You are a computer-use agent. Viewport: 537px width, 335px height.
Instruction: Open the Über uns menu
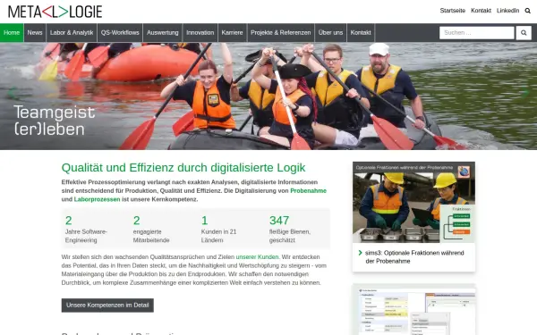pos(330,33)
